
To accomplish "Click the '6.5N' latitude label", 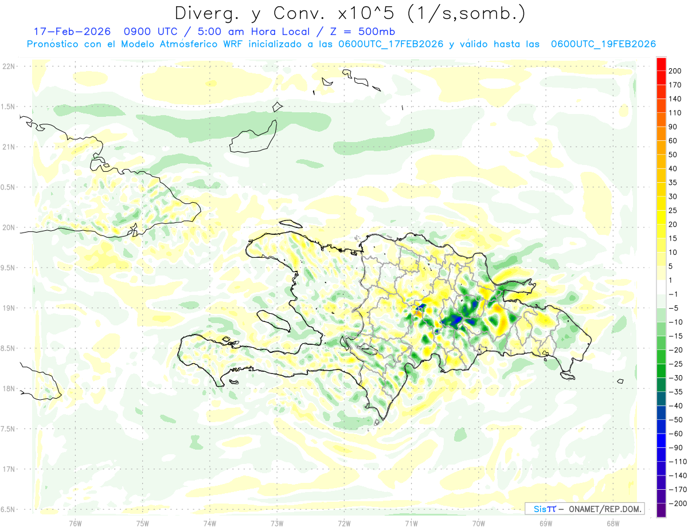I will pos(8,509).
